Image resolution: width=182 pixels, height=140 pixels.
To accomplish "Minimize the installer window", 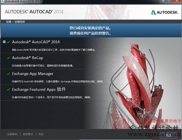I will point(164,1).
